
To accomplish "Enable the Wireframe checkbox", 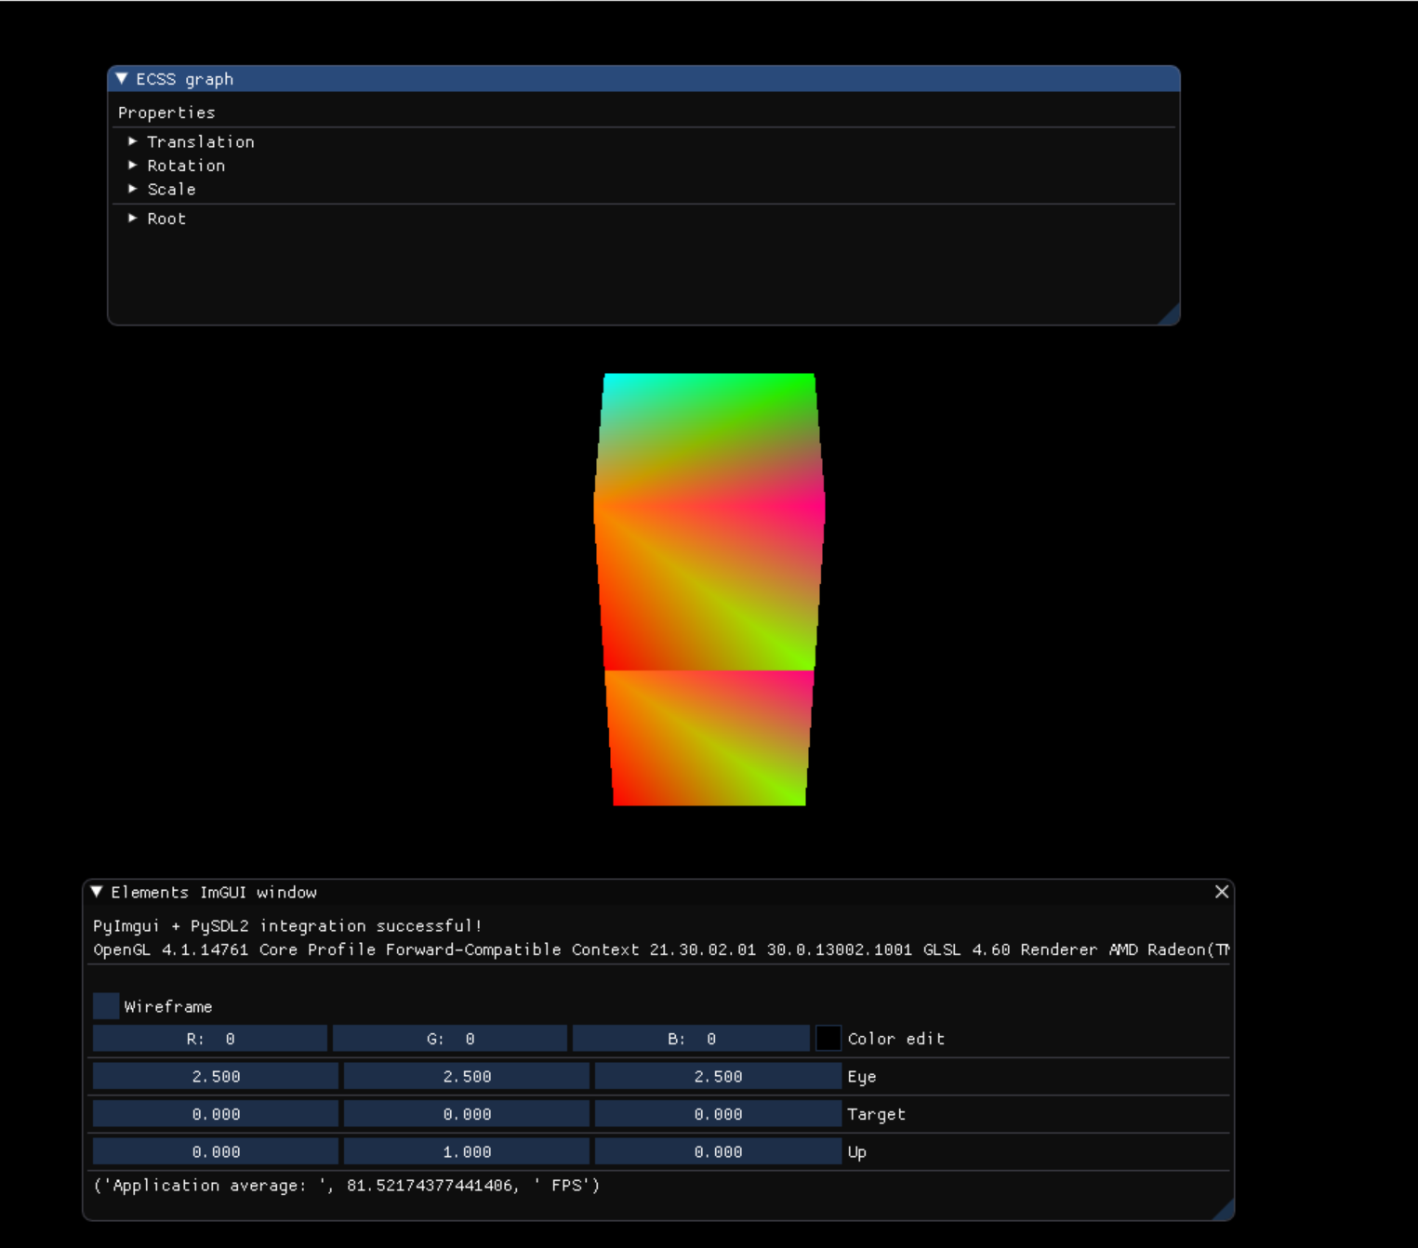I will [x=106, y=1005].
